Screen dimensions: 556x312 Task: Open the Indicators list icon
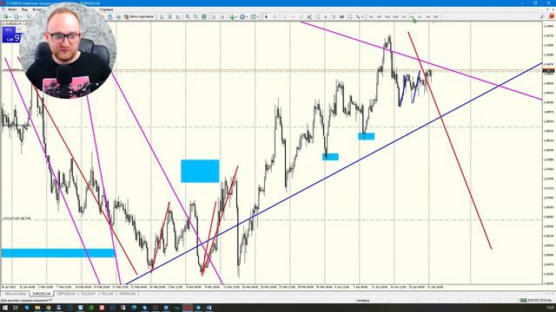[232, 16]
